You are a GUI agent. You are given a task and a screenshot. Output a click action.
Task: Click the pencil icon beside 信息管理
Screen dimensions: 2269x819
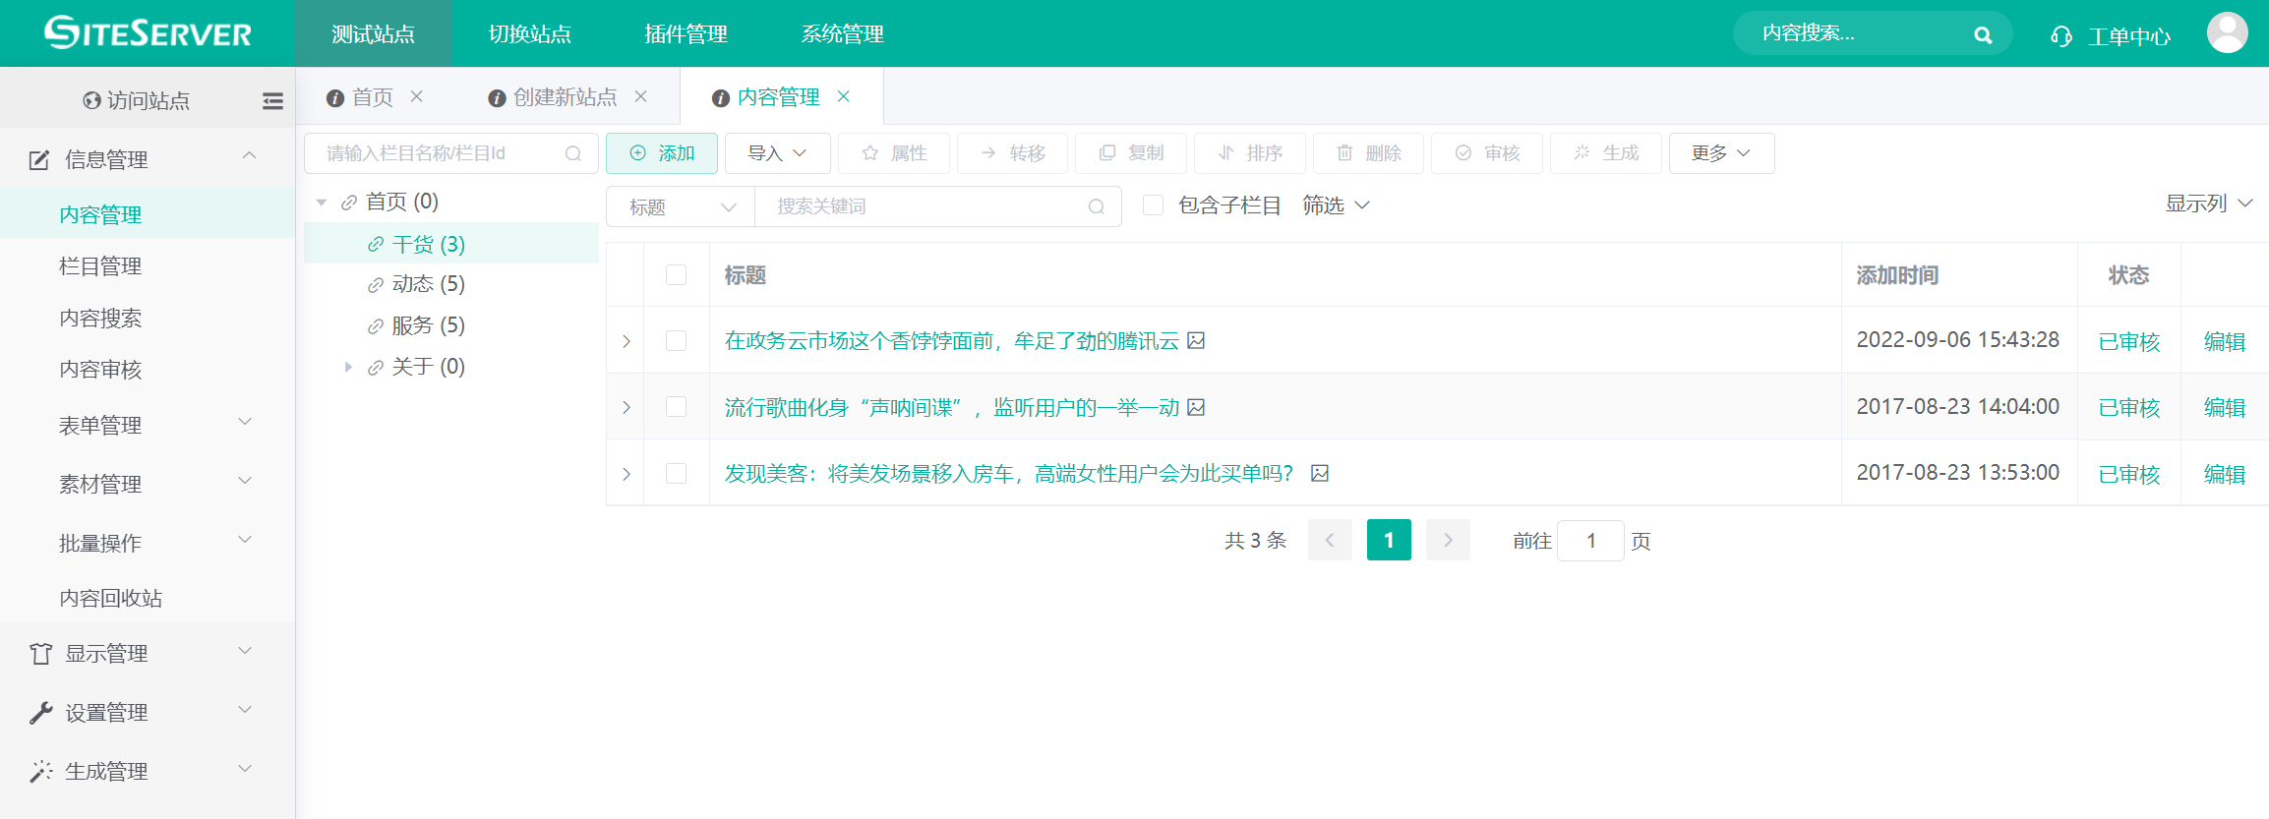(39, 159)
